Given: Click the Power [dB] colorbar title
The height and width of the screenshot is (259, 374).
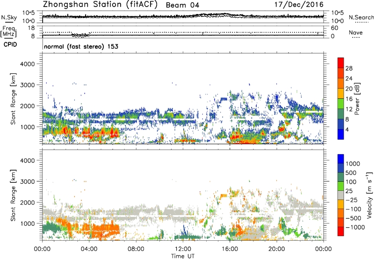Looking at the screenshot, I should click(357, 99).
